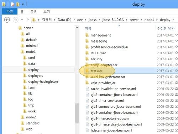
Task: Click jboss-5.1.0.GA breadcrumb
Action: 113,20
